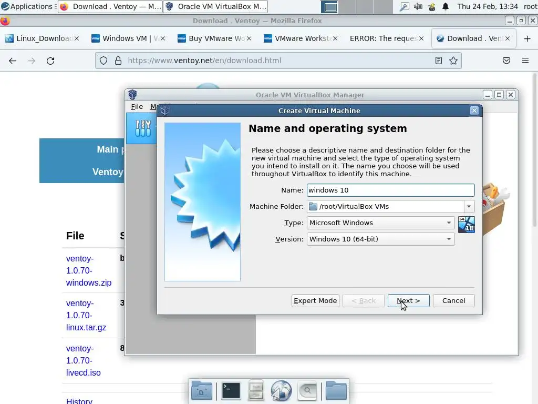Show desktop from the dock
This screenshot has width=538, height=404.
coord(202,391)
